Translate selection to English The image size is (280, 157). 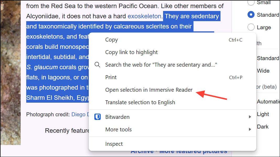click(x=140, y=102)
